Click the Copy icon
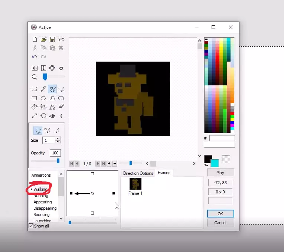Screen dimensions: 284x252 click(x=43, y=48)
